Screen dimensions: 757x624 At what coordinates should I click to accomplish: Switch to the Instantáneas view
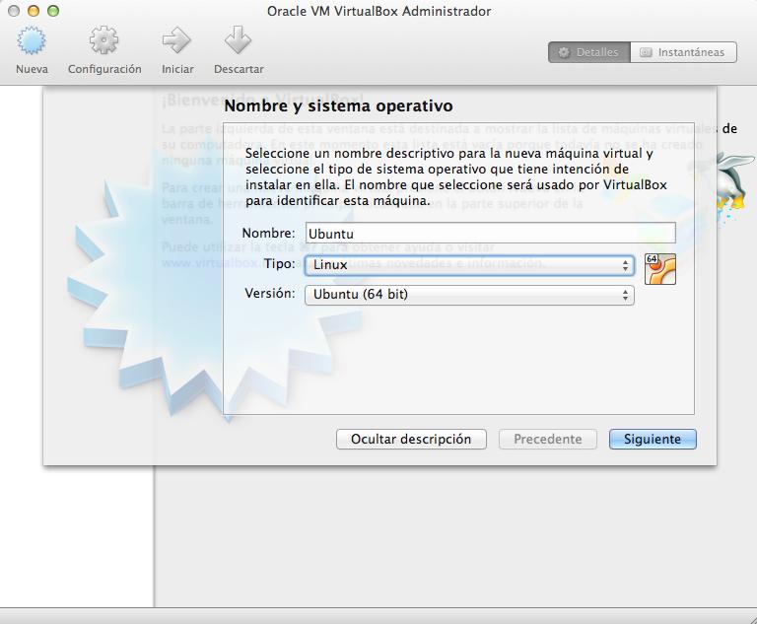[682, 52]
